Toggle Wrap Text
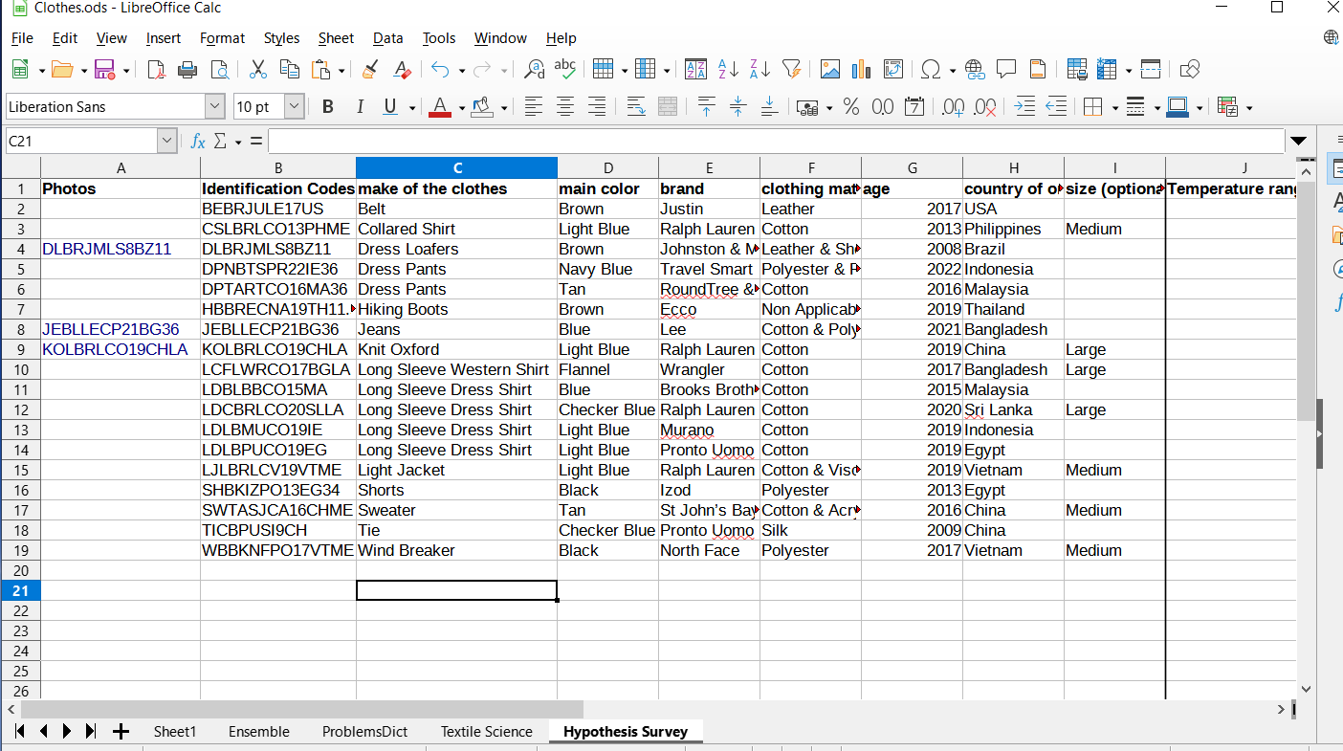The height and width of the screenshot is (751, 1343). coord(636,106)
